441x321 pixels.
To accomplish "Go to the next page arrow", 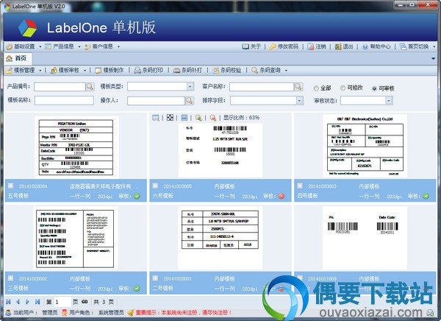I will tap(28, 302).
